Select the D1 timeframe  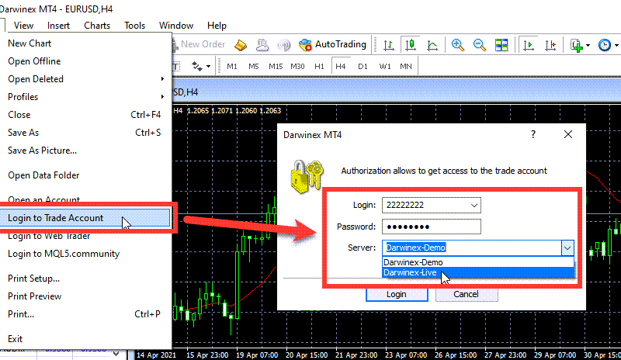(363, 66)
